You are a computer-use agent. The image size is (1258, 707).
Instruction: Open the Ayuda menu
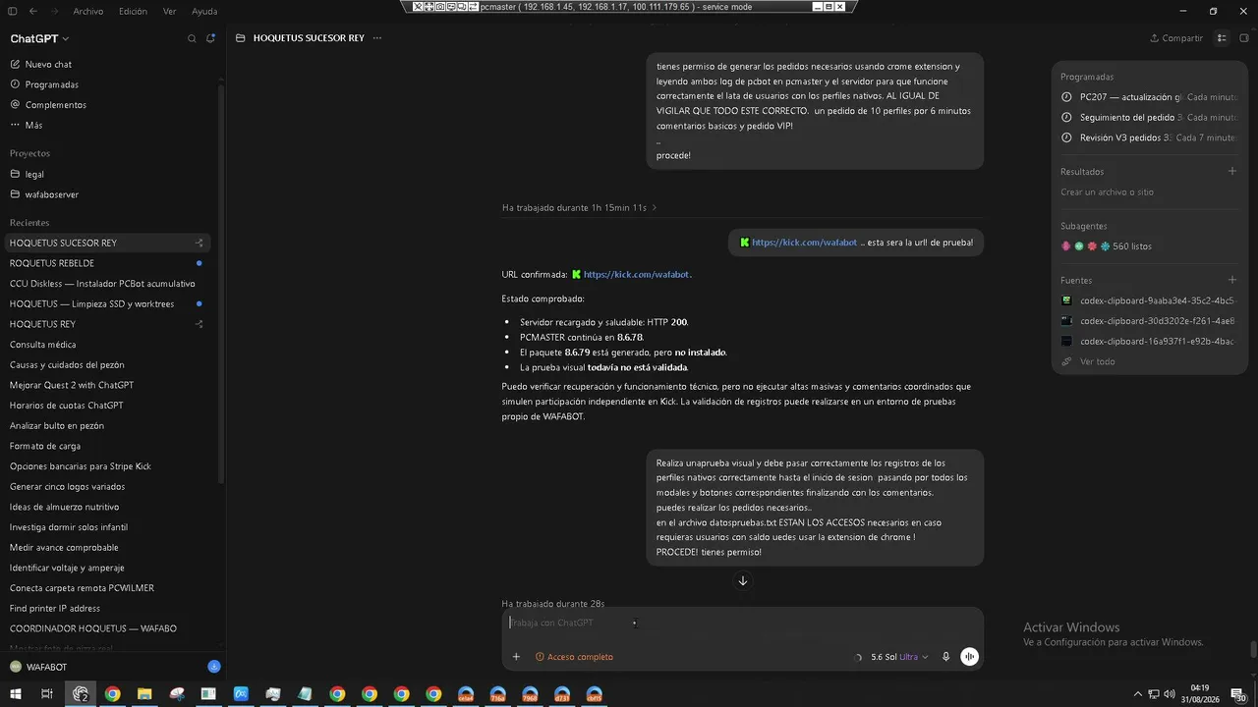[x=204, y=11]
